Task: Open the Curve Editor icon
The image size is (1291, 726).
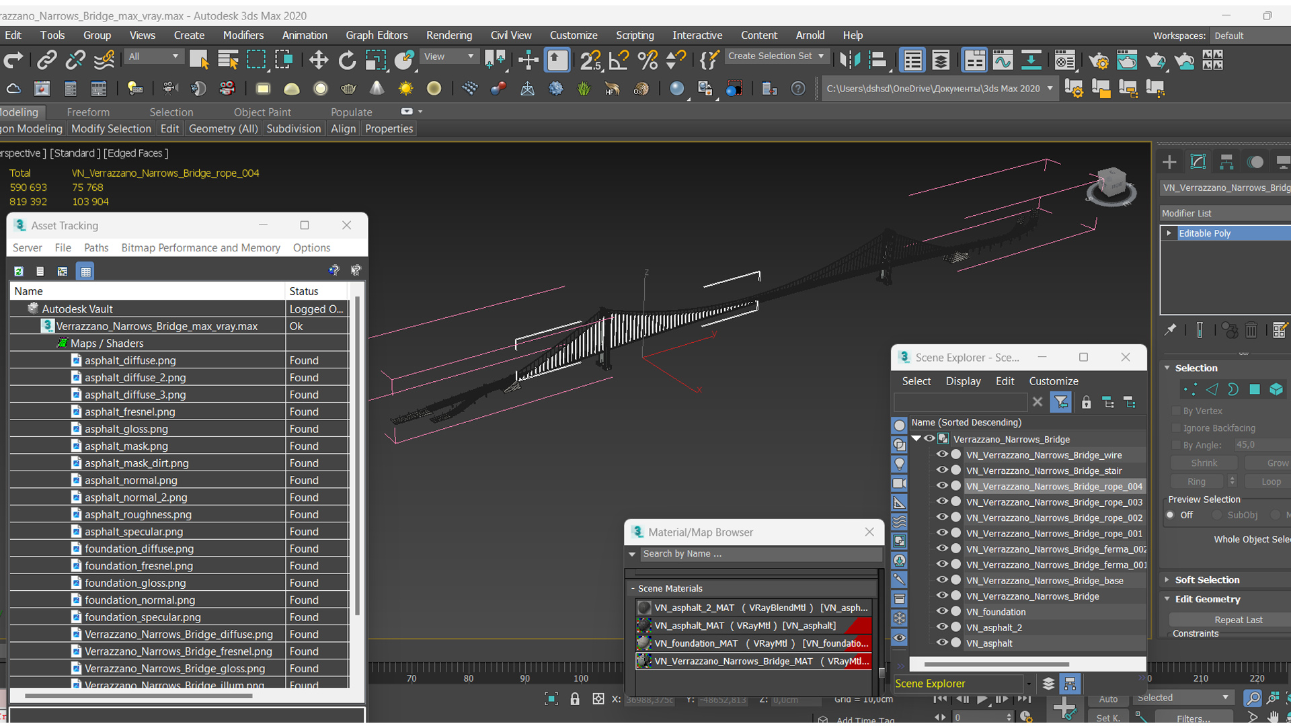Action: coord(1003,61)
